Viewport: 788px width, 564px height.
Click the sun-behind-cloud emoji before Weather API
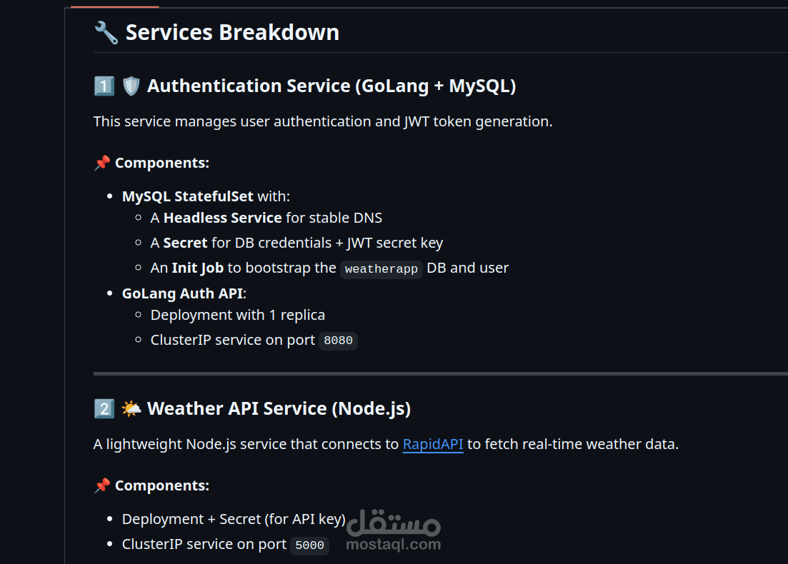click(131, 409)
